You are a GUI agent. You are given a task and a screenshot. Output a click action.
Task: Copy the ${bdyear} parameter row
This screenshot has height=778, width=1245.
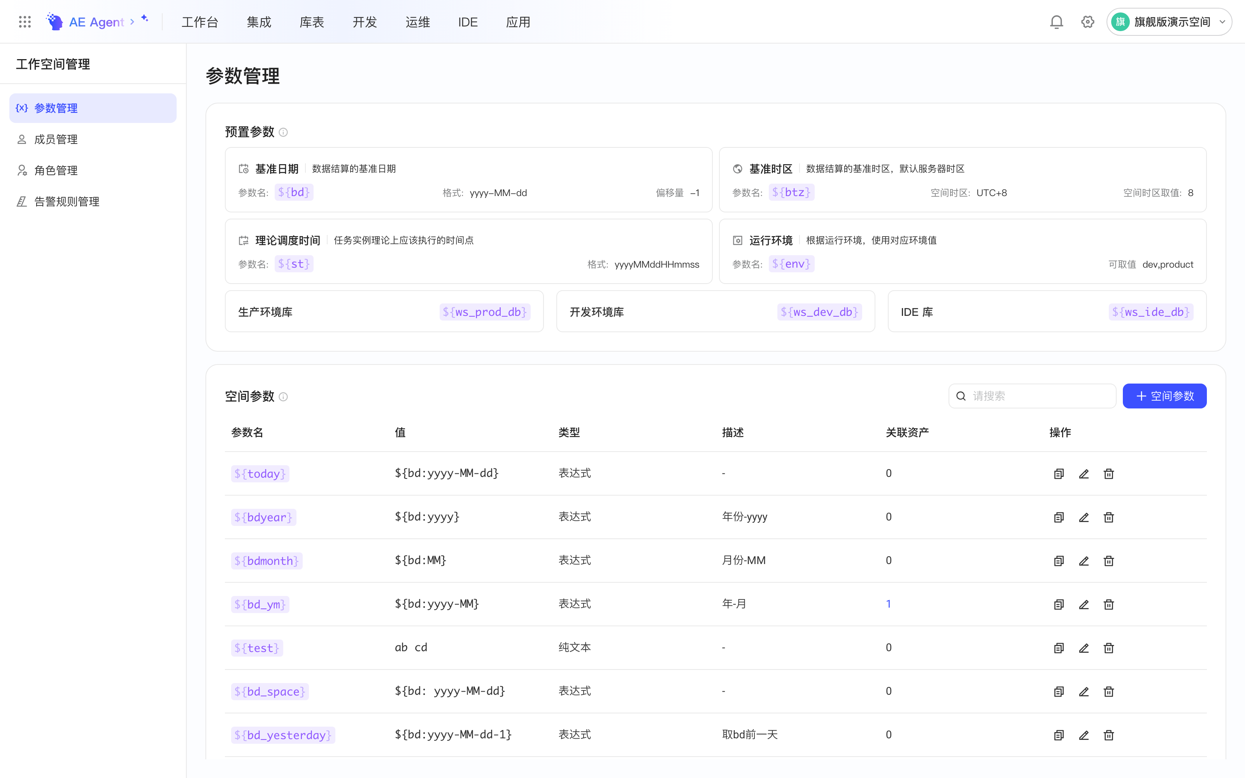pos(1058,517)
